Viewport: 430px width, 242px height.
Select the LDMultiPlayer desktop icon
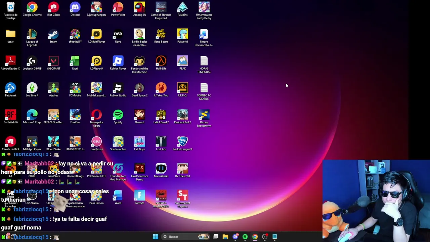point(96,36)
